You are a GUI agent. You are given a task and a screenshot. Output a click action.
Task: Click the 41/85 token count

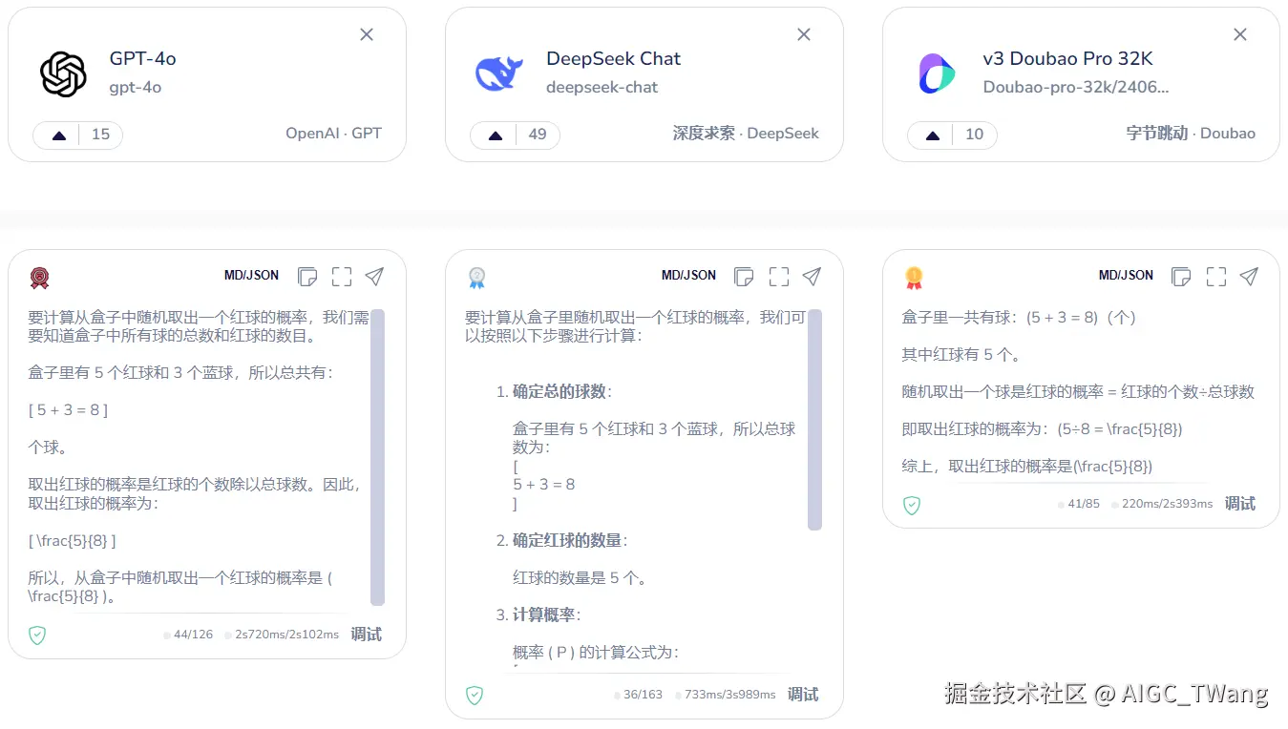(x=1084, y=504)
